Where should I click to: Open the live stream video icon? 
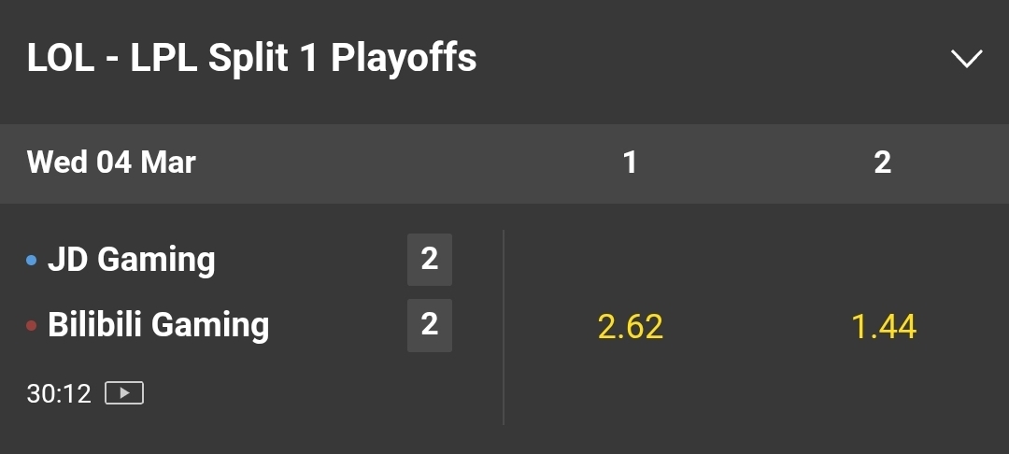tap(124, 393)
